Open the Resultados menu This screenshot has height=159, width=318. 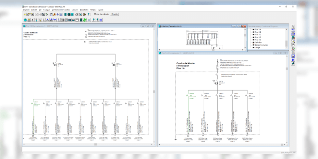pyautogui.click(x=84, y=10)
